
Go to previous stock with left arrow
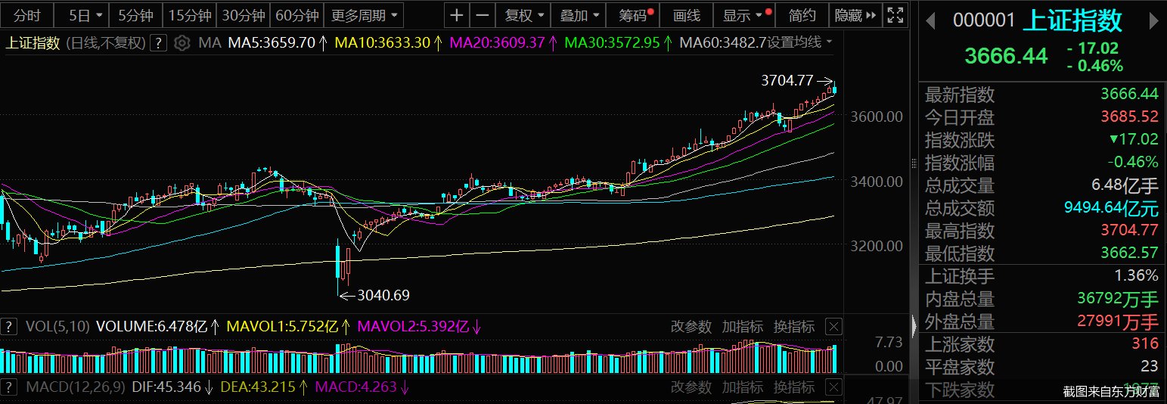930,20
